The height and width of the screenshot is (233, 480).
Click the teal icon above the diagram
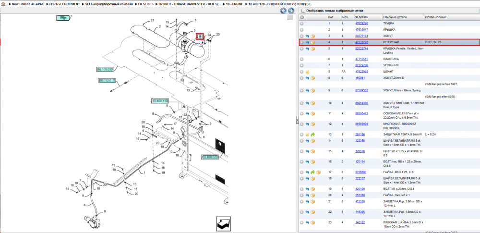point(63,18)
